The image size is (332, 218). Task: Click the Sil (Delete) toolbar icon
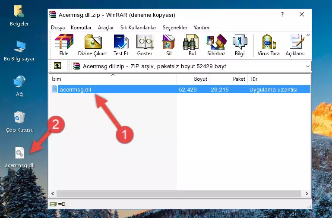coord(169,45)
